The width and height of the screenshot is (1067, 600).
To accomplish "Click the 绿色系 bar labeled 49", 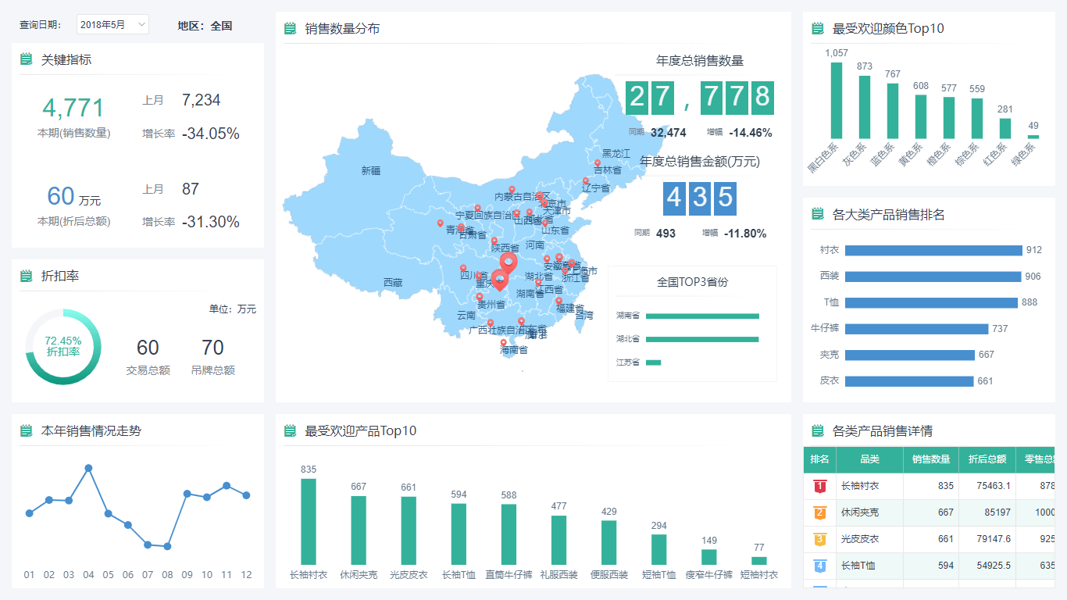I will click(1033, 137).
